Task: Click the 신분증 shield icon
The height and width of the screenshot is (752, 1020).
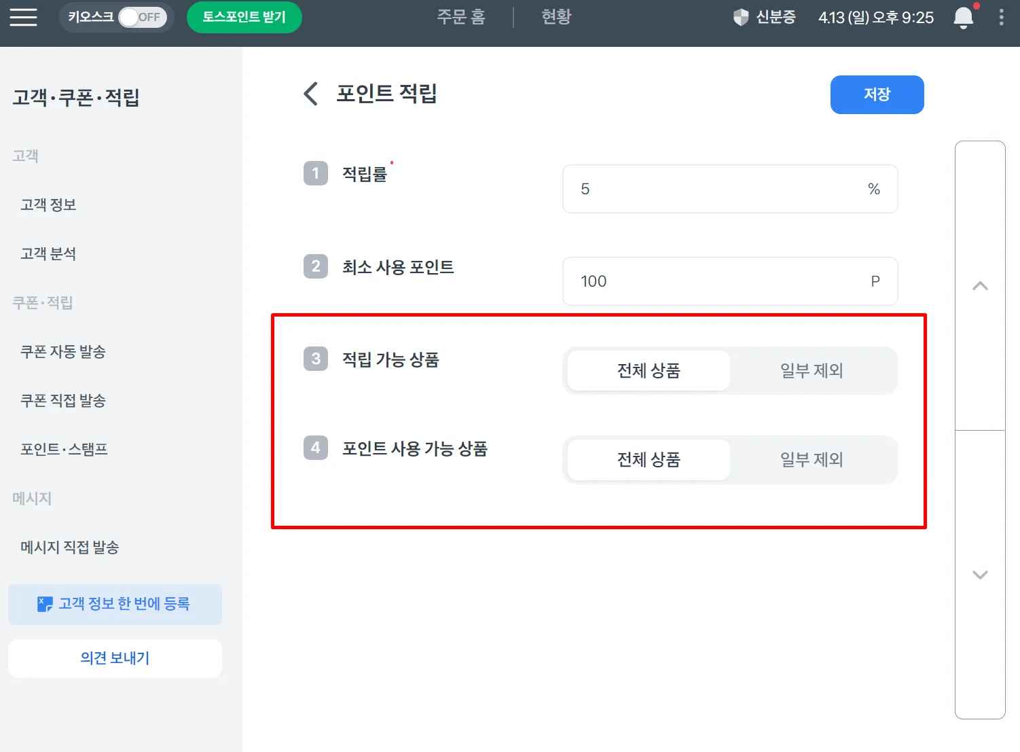Action: click(x=740, y=17)
